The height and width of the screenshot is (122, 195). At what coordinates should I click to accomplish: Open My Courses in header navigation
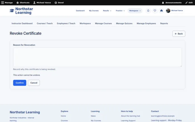pyautogui.click(x=94, y=11)
